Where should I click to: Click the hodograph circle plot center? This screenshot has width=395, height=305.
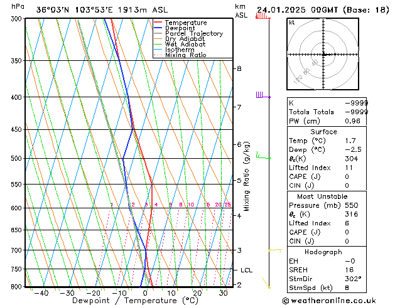point(323,54)
